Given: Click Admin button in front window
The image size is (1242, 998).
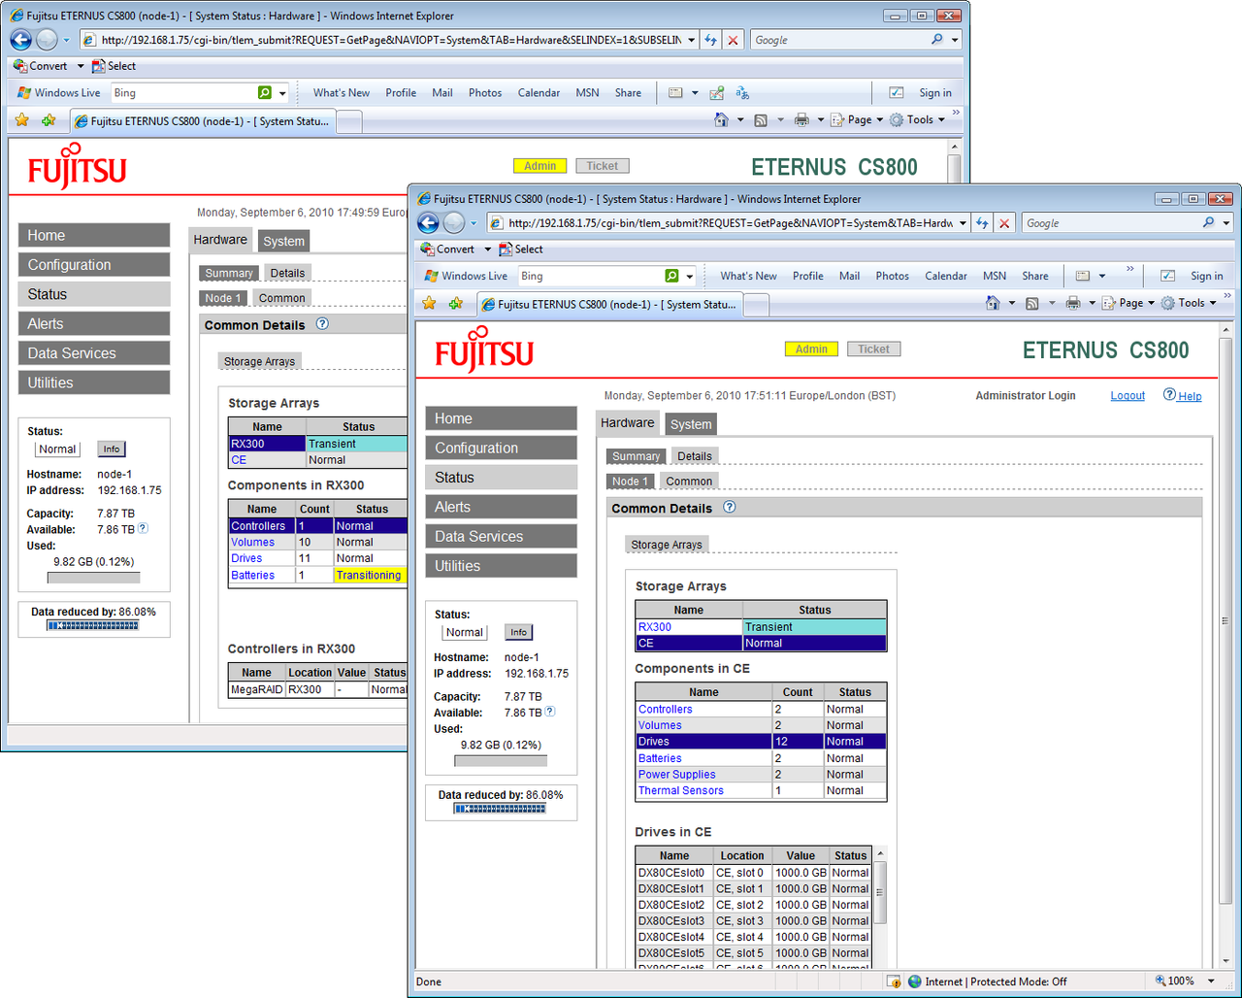Looking at the screenshot, I should click(811, 349).
